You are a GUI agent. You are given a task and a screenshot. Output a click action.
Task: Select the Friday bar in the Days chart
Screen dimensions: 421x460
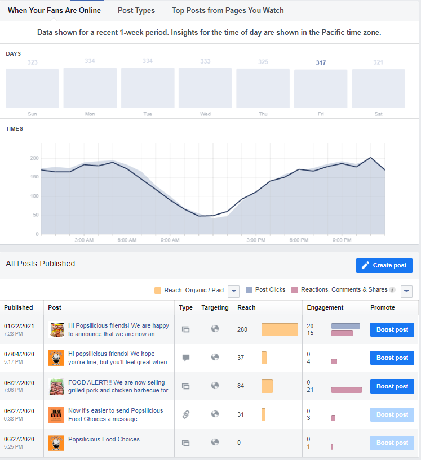pyautogui.click(x=321, y=88)
